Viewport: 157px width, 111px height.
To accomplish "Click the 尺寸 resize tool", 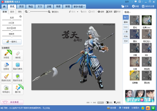I will pyautogui.click(x=117, y=12).
